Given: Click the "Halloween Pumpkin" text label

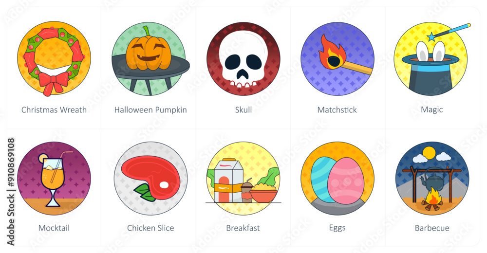Looking at the screenshot, I should [150, 110].
